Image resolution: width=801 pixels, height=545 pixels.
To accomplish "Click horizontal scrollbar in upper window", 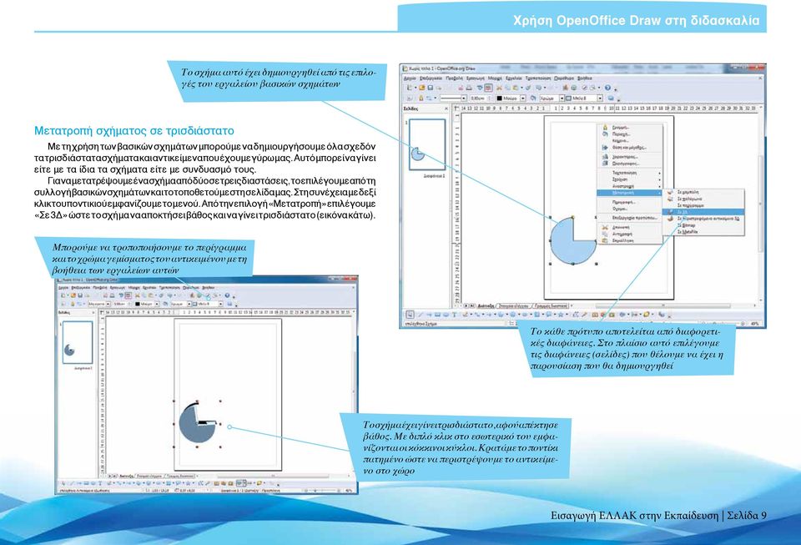I will pyautogui.click(x=664, y=305).
